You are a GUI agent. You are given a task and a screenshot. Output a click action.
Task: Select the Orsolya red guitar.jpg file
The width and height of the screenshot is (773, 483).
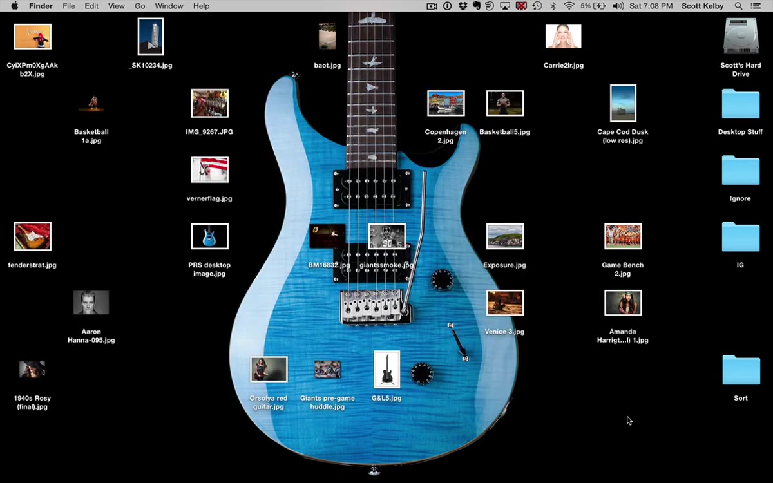click(x=269, y=370)
